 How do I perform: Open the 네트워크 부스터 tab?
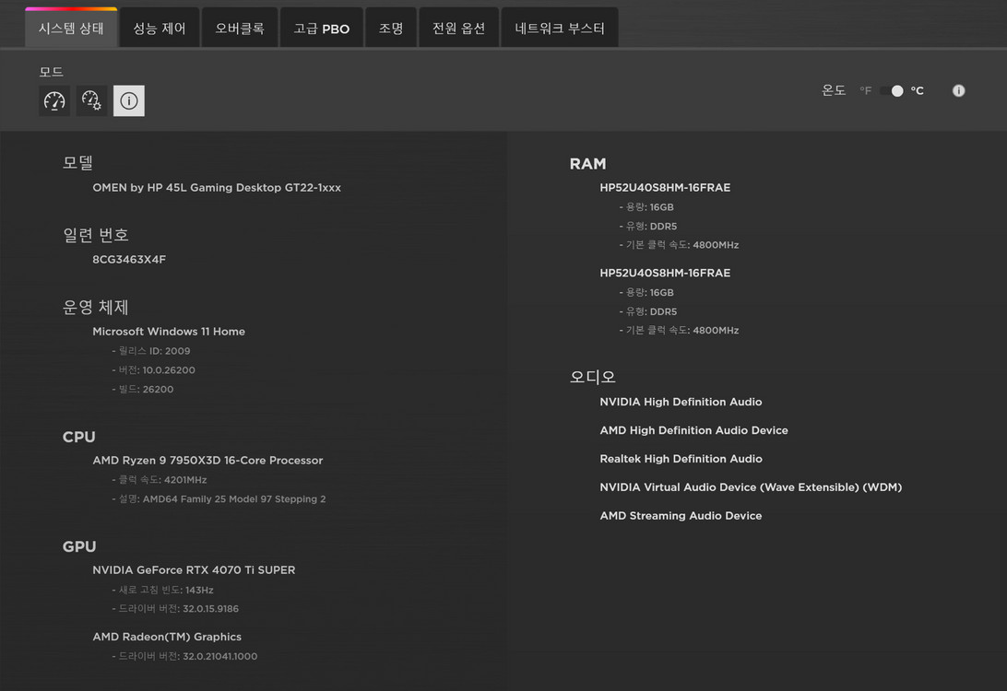559,28
